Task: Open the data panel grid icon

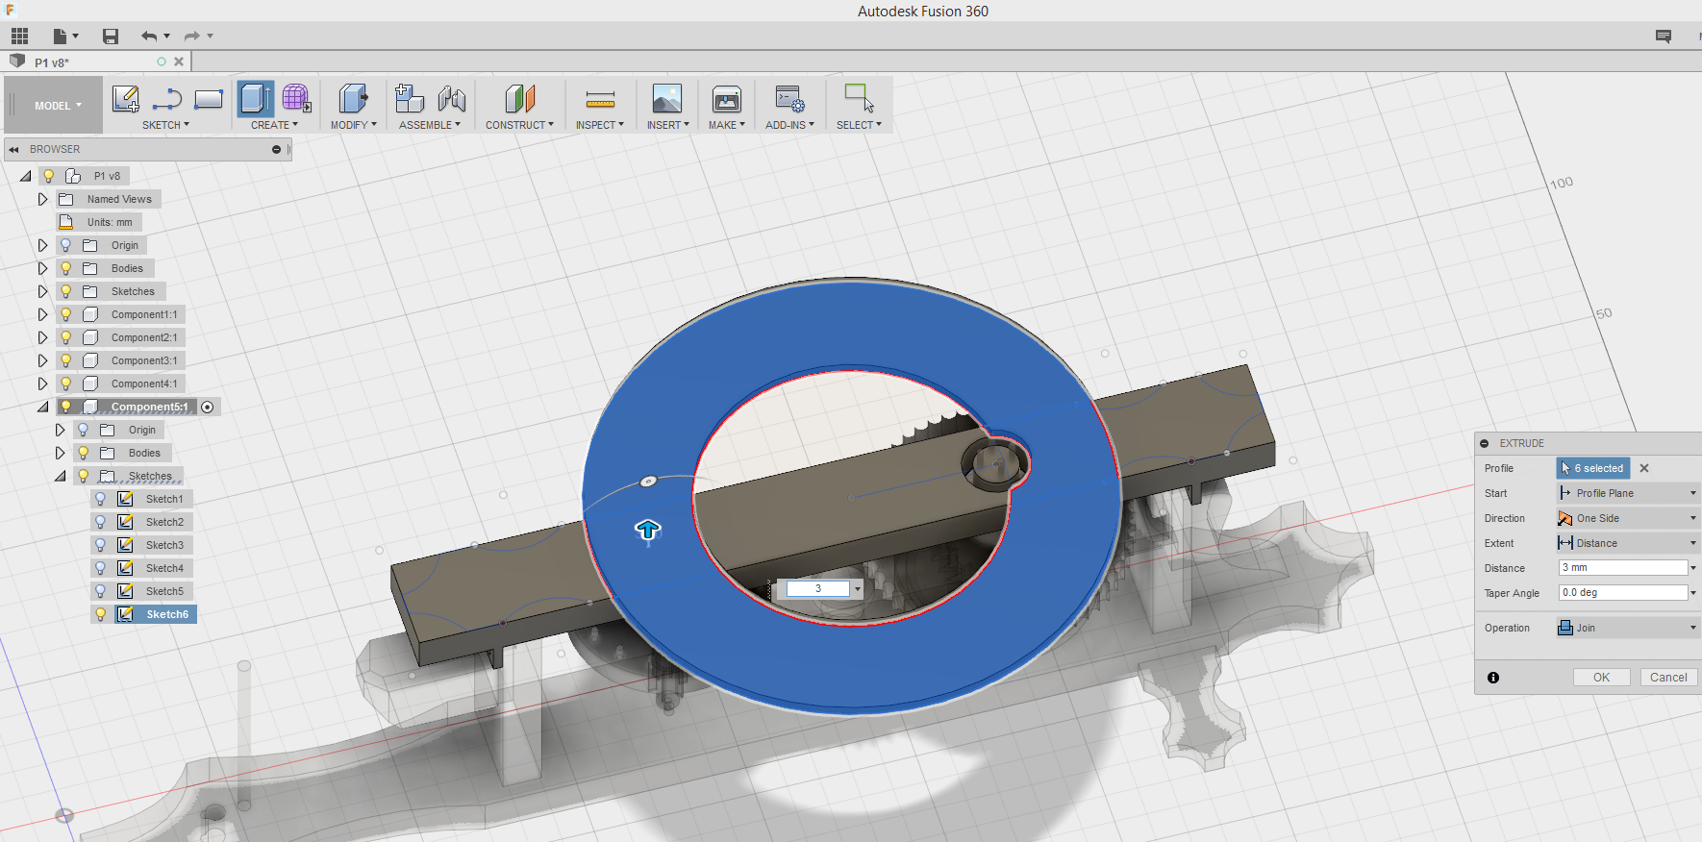Action: pyautogui.click(x=19, y=37)
